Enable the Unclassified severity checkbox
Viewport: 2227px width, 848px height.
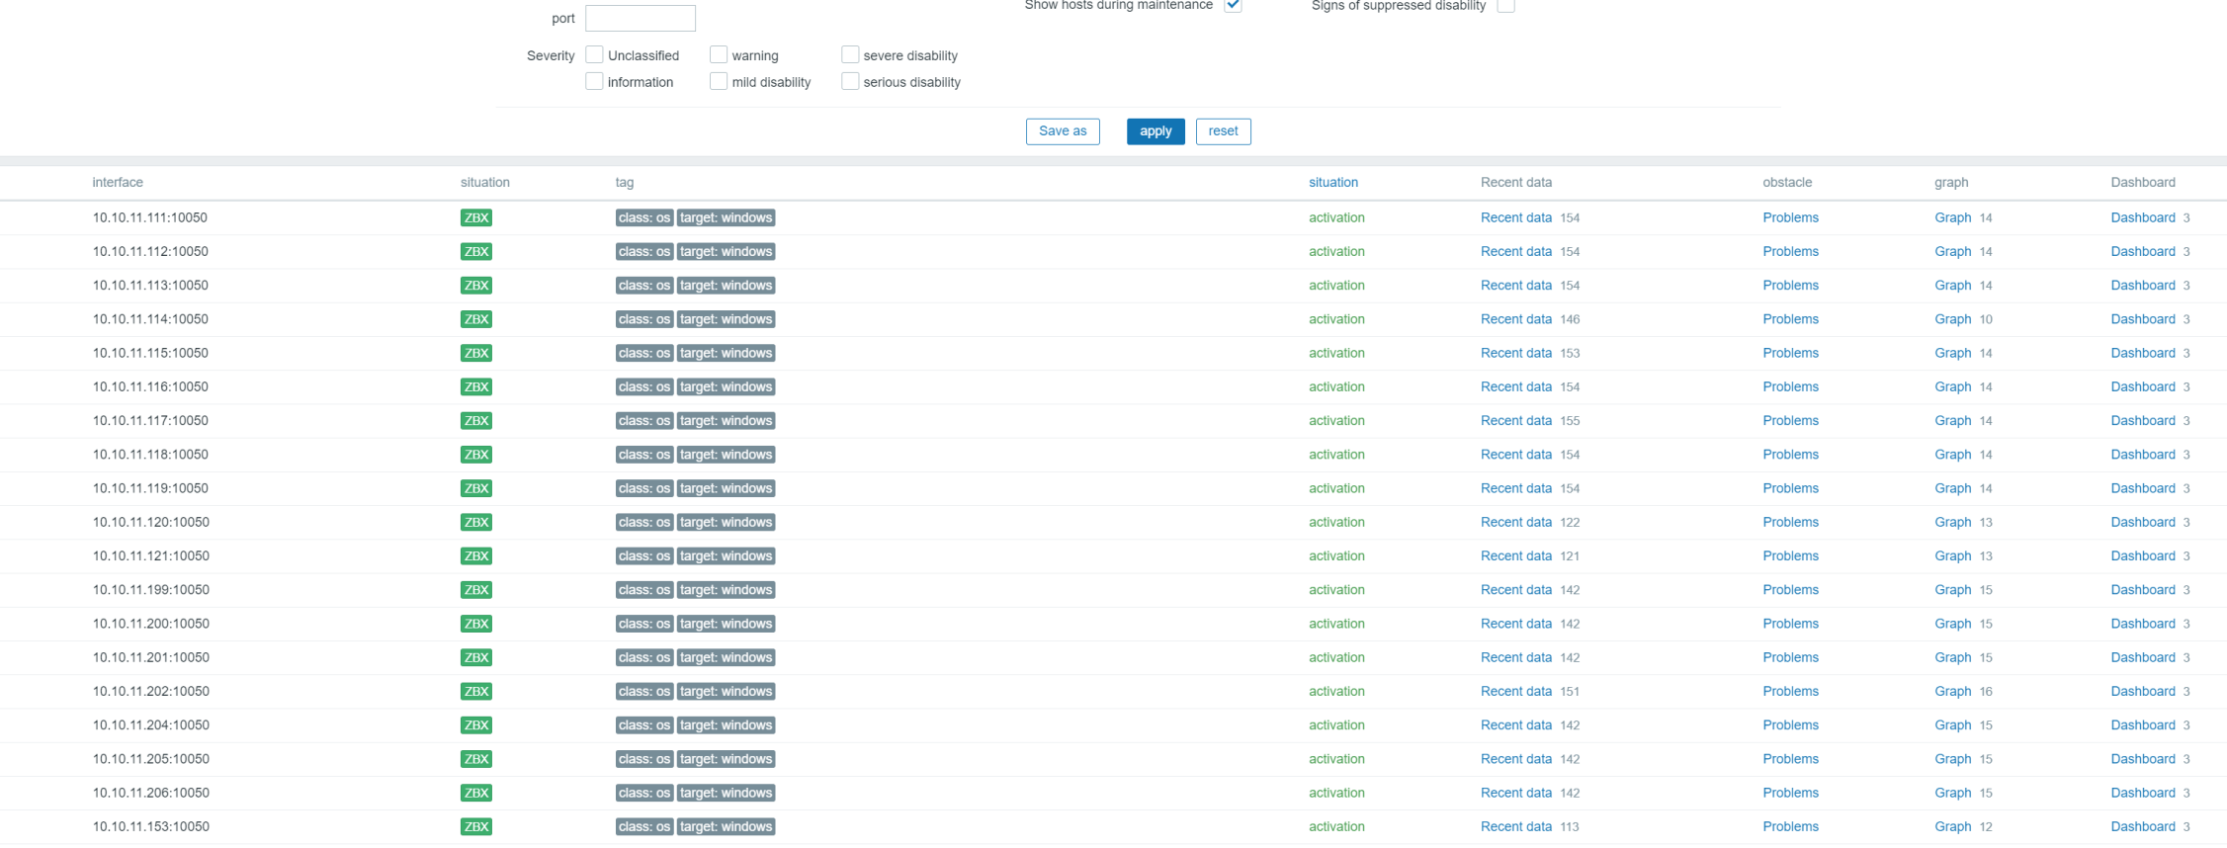click(594, 54)
